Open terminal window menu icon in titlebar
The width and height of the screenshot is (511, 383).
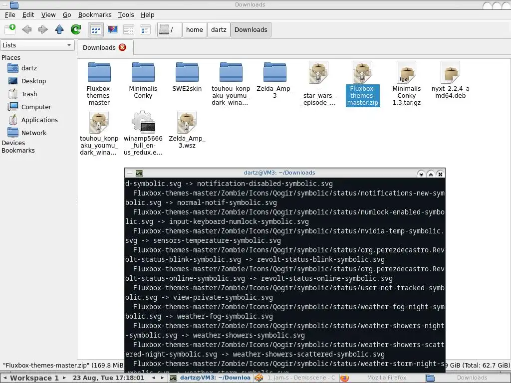pyautogui.click(x=139, y=173)
